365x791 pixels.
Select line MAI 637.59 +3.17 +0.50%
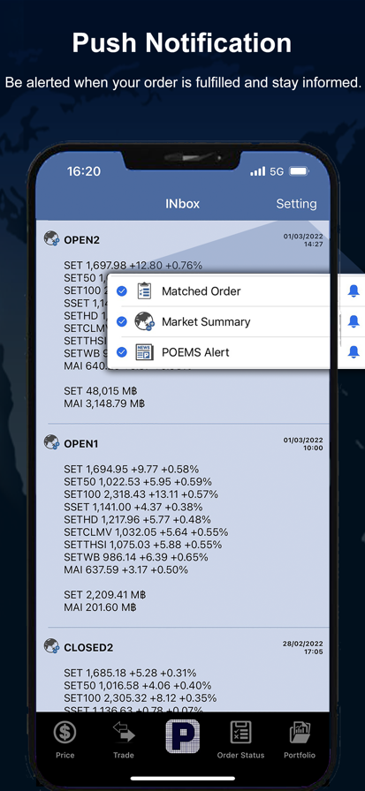(x=125, y=570)
